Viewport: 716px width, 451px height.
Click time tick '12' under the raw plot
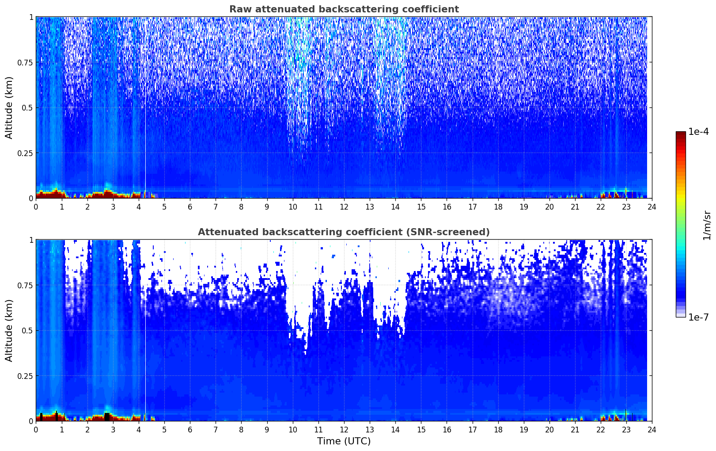click(x=344, y=206)
